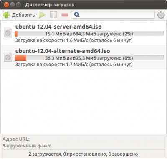Click the disc icon for server-amd64.iso

point(8,32)
